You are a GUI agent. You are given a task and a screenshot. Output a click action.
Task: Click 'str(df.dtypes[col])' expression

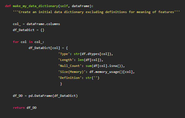[93, 54]
